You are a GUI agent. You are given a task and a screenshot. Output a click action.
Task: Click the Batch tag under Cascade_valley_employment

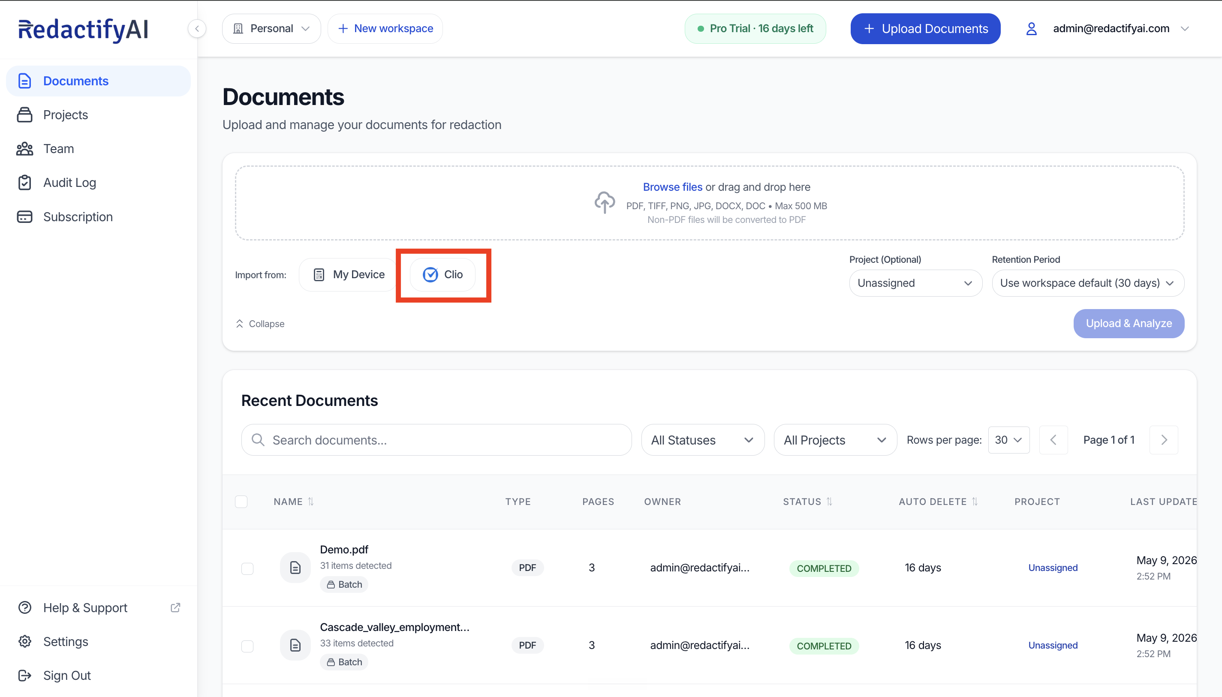(x=344, y=662)
